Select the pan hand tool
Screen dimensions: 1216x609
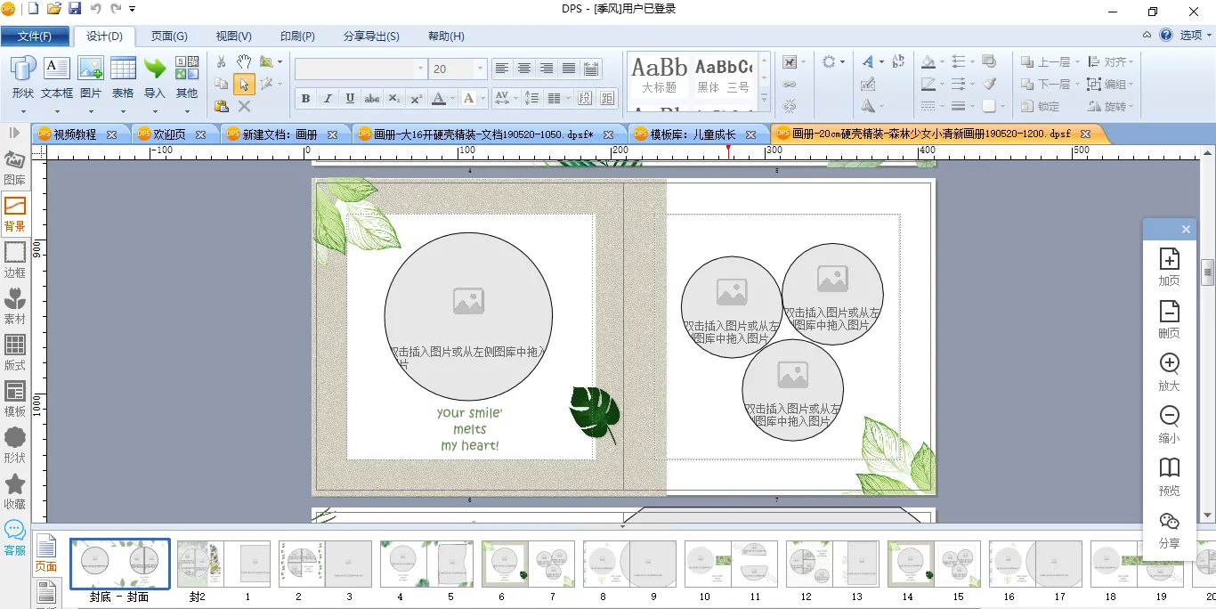point(244,61)
